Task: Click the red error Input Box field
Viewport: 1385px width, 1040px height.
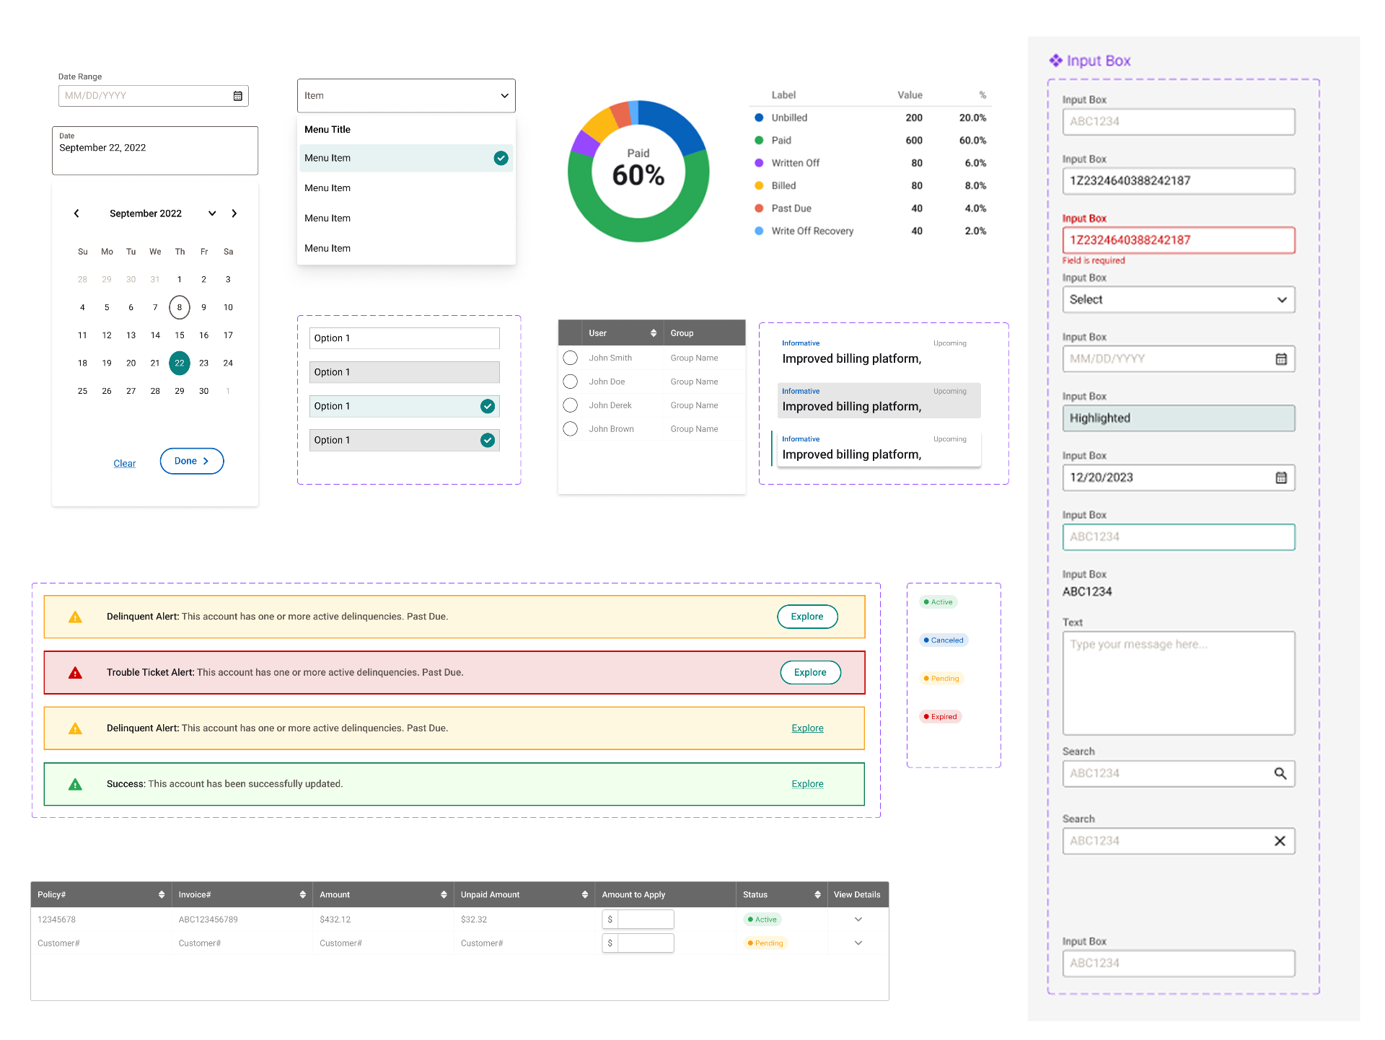Action: click(x=1179, y=240)
